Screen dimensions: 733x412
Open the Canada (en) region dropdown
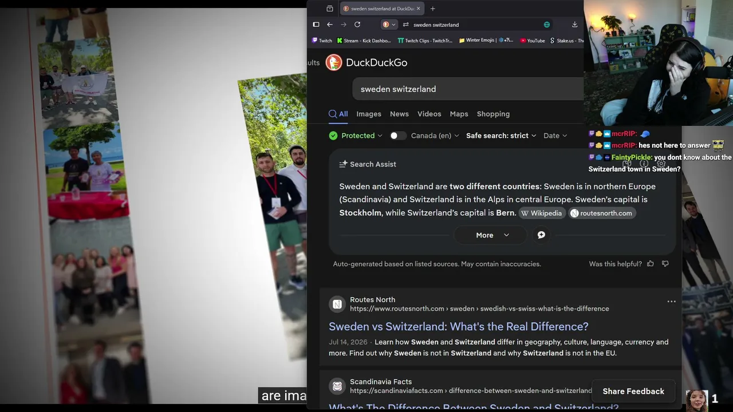(x=435, y=136)
